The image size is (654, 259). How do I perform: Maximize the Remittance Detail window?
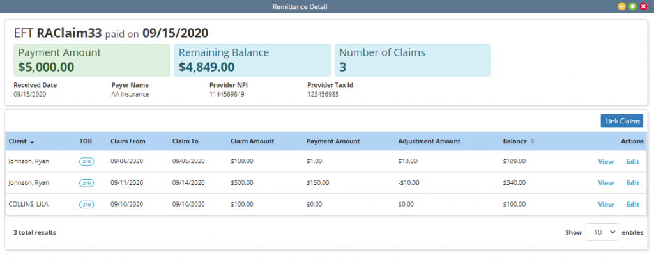pos(632,6)
